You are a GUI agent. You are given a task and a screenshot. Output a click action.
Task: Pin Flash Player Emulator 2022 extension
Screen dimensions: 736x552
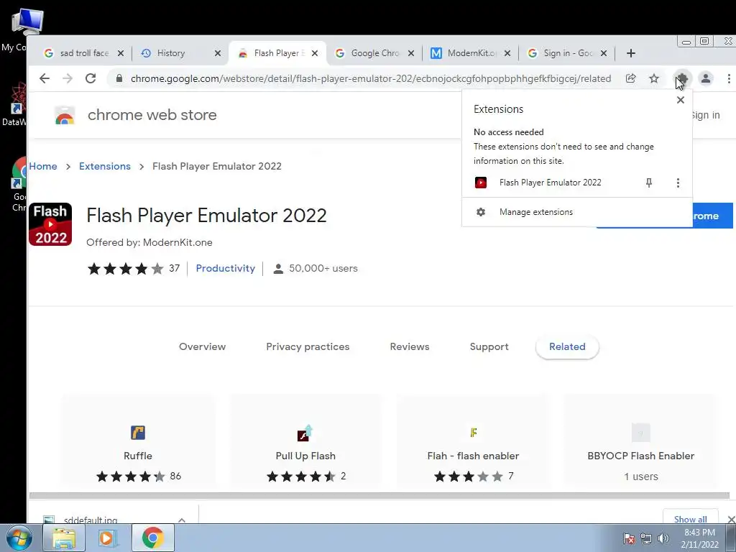pos(649,183)
